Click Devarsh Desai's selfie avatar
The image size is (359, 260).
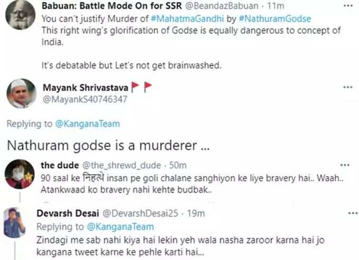(15, 223)
